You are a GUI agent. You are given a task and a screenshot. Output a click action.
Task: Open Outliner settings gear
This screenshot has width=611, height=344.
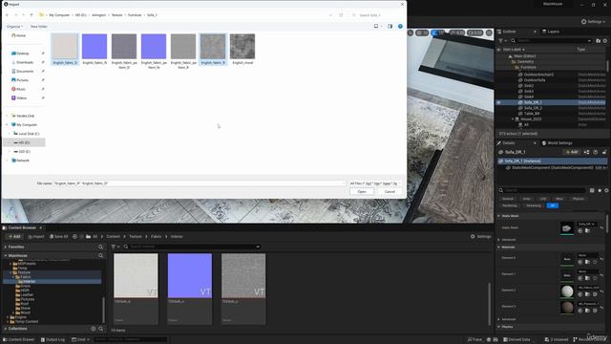[x=605, y=40]
